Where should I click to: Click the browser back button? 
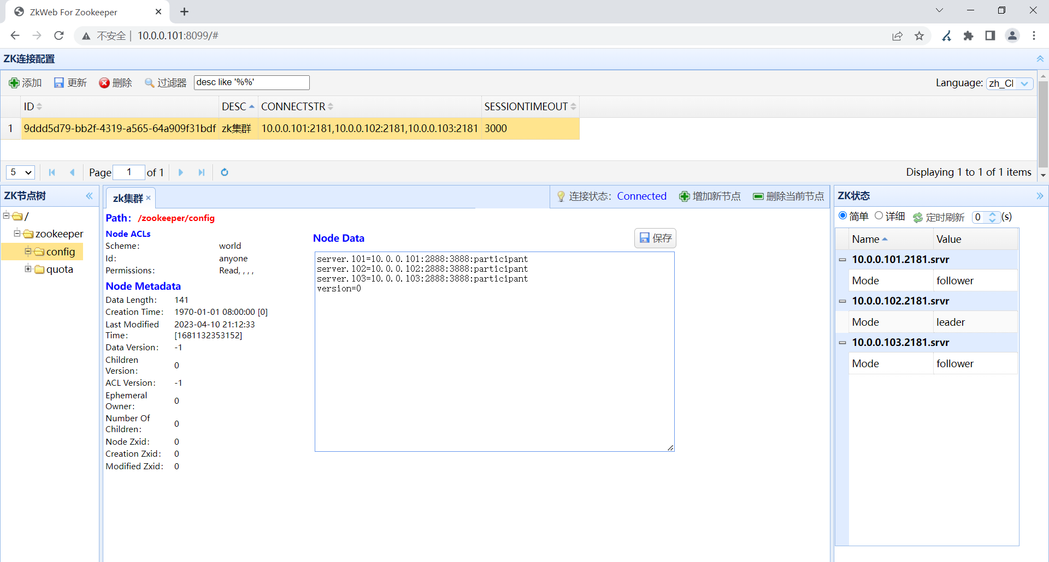pos(15,35)
